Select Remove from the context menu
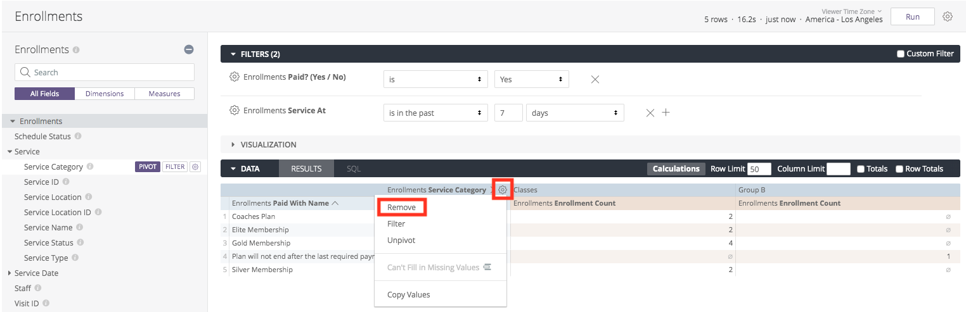This screenshot has height=312, width=966. coord(401,208)
